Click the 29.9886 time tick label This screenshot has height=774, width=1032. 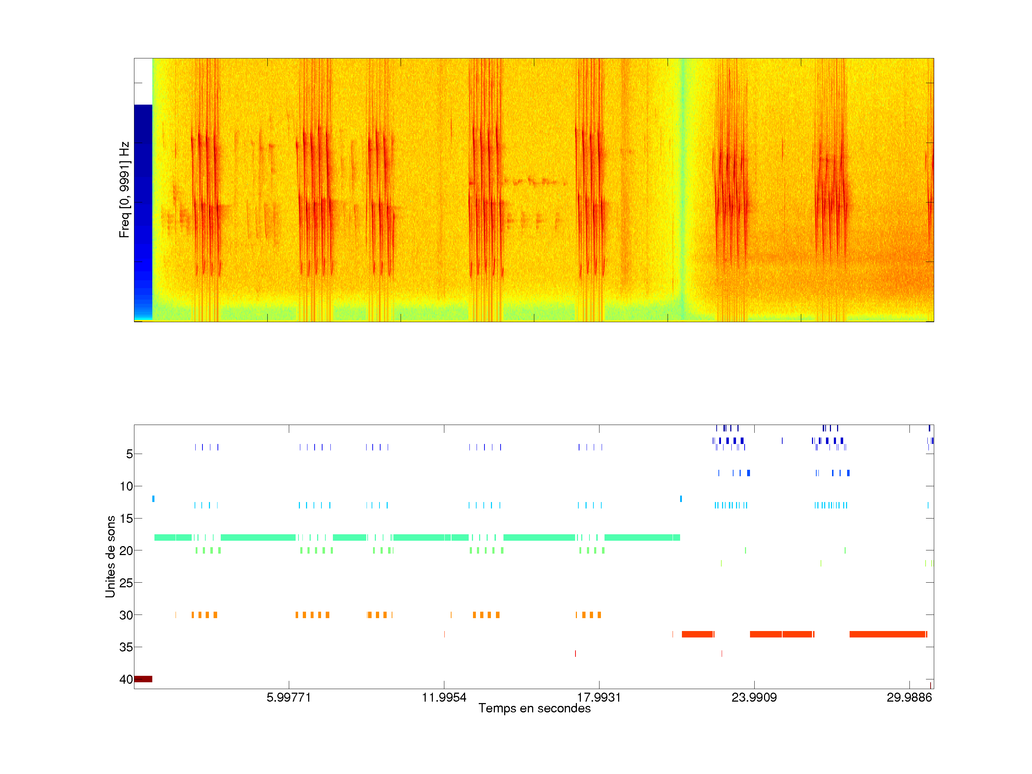pos(909,697)
